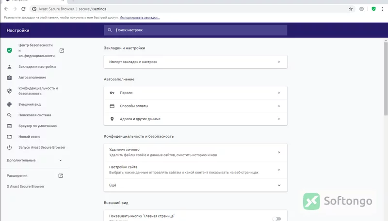388x221 pixels.
Task: Toggle Показывать кнопку Главная страница switch
Action: pyautogui.click(x=277, y=219)
